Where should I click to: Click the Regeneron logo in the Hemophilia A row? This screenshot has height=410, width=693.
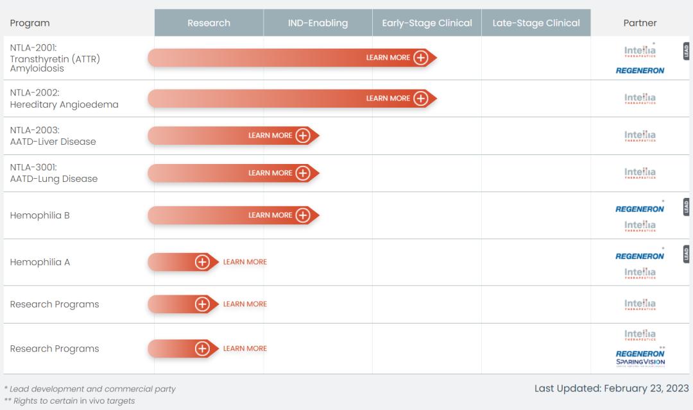point(640,256)
